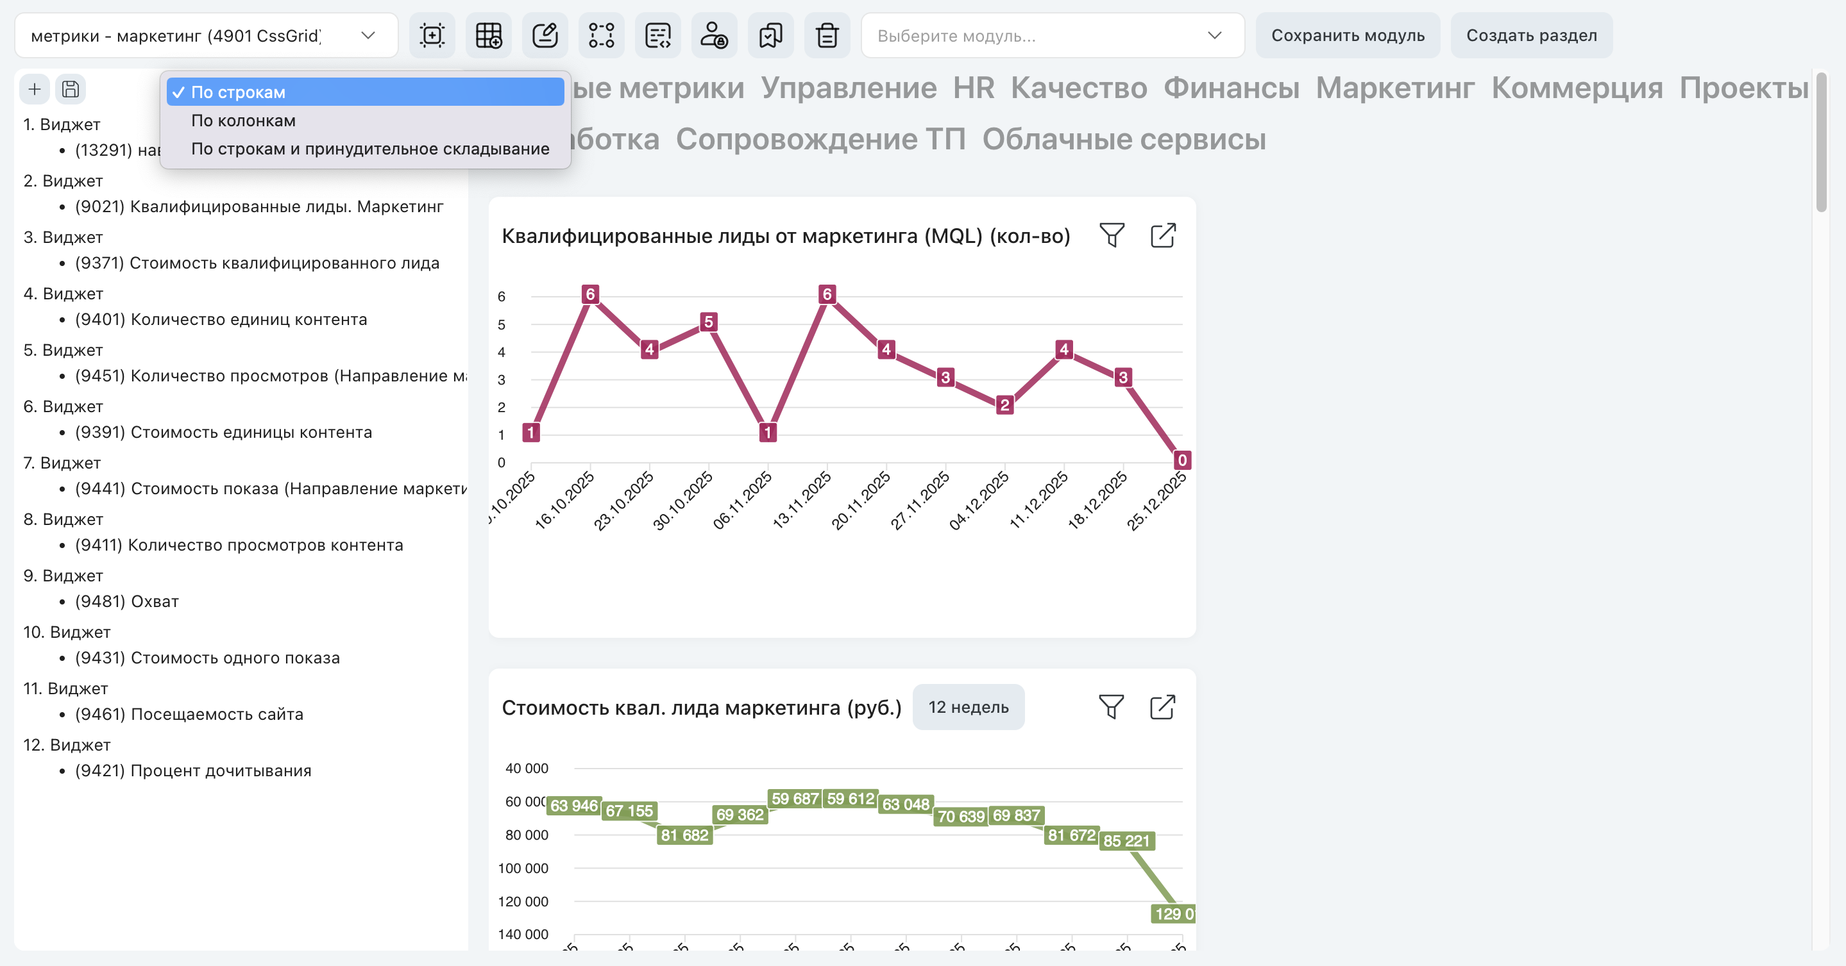Select the 'По колонкам' option

click(x=366, y=121)
